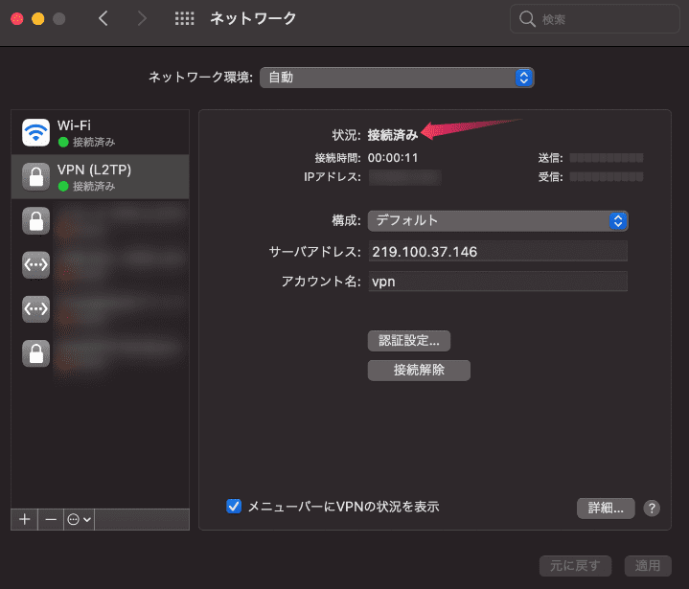Show all preferences grid icon

click(185, 18)
